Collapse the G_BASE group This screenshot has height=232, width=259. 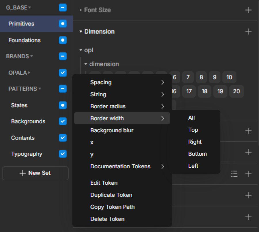pos(30,7)
